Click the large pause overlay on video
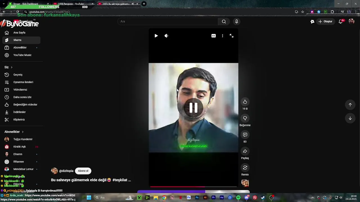This screenshot has width=360, height=202. [x=193, y=108]
